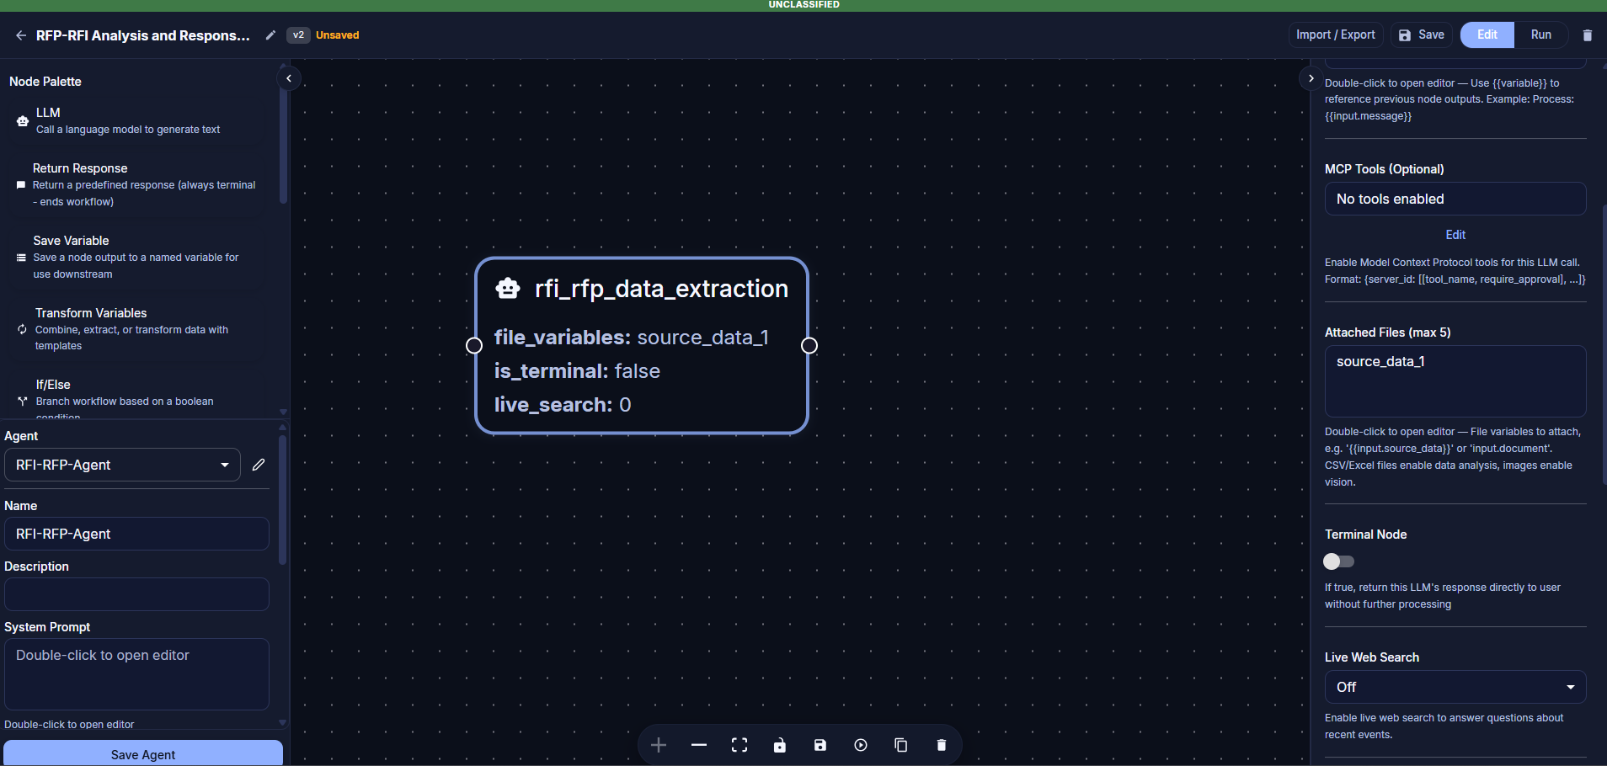This screenshot has width=1607, height=766.
Task: Delete node with bottom trash icon
Action: click(x=942, y=745)
